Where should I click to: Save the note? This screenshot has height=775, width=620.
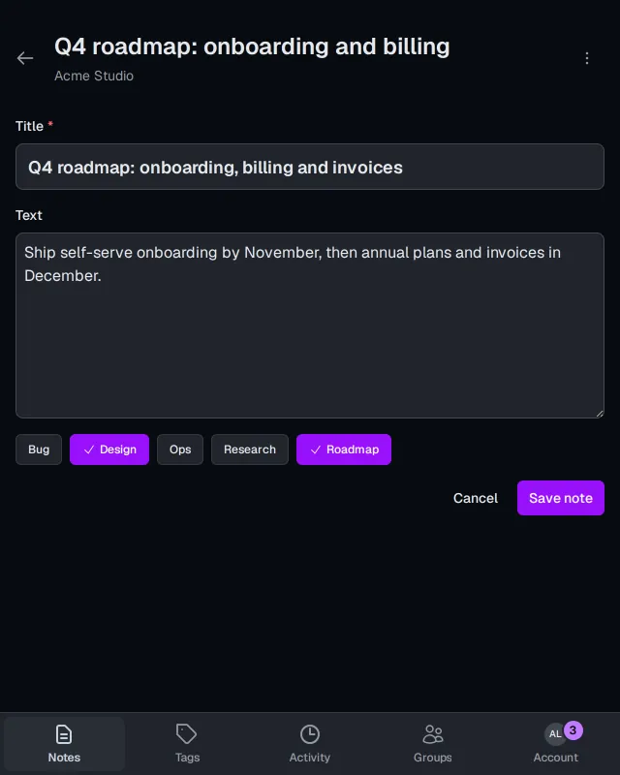(561, 498)
